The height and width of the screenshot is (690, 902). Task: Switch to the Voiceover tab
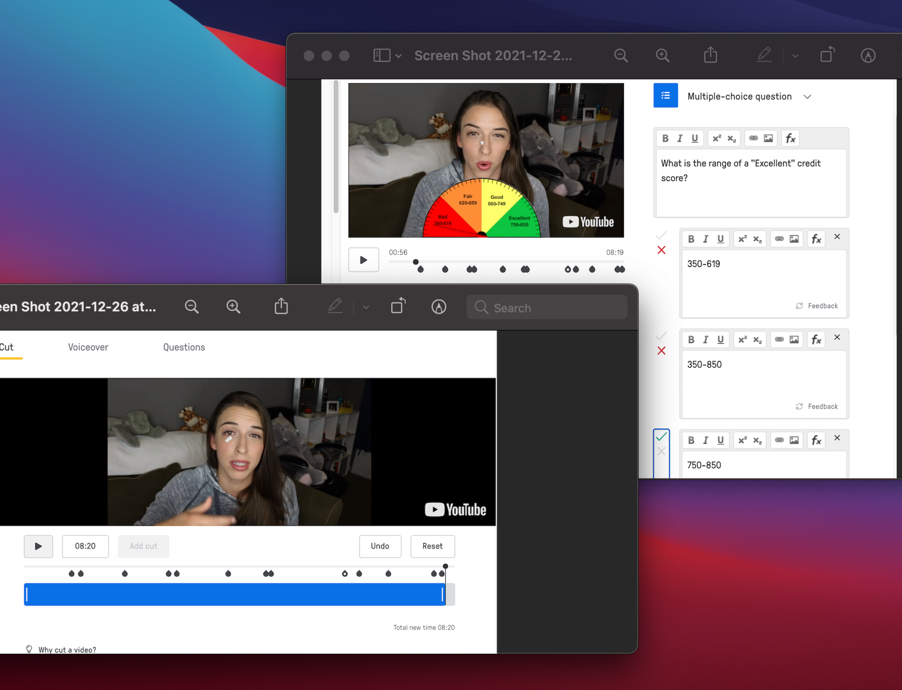(x=88, y=347)
